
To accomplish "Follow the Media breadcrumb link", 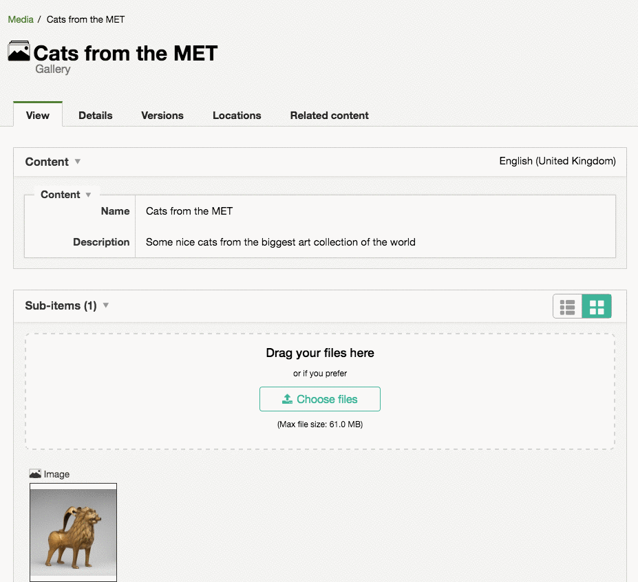I will tap(21, 19).
